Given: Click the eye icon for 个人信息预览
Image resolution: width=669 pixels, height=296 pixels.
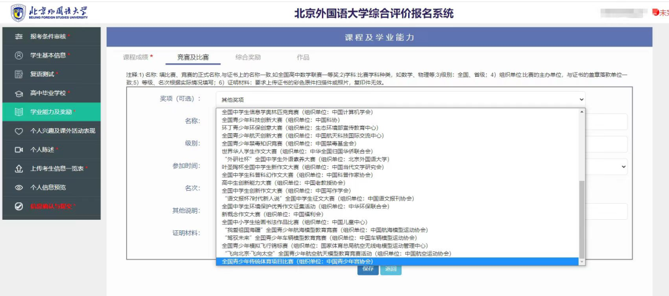Looking at the screenshot, I should pos(19,187).
